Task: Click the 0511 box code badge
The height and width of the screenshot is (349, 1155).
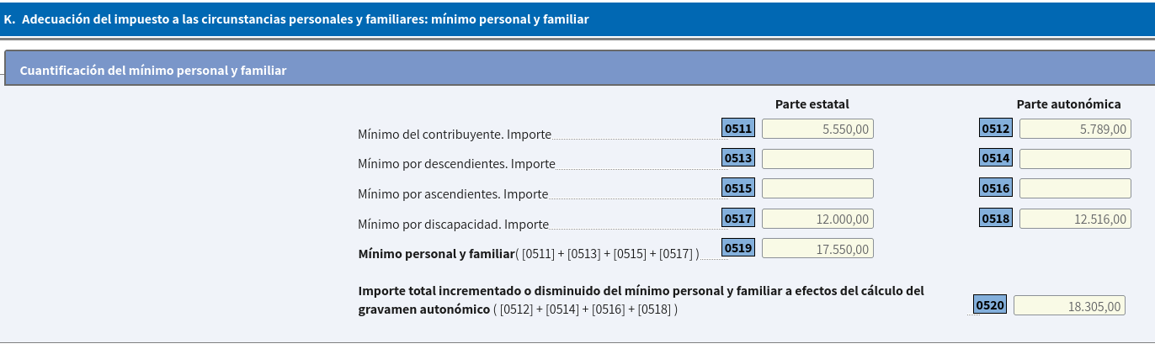Action: coord(738,128)
